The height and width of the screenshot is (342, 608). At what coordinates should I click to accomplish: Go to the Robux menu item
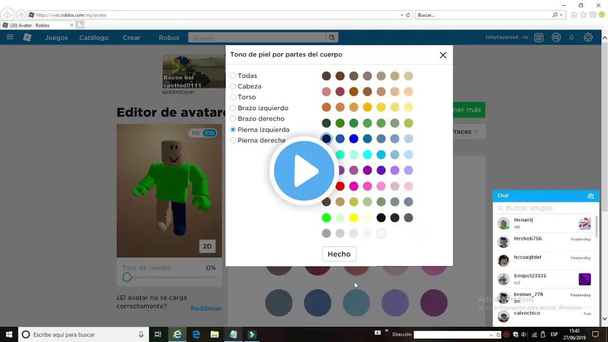coord(169,38)
